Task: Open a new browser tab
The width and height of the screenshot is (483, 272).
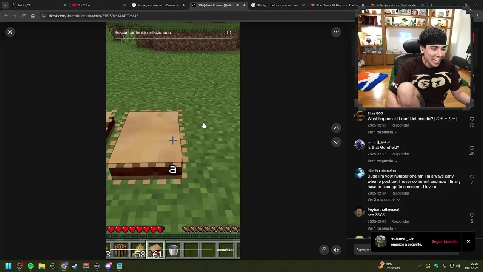Action: pyautogui.click(x=432, y=5)
